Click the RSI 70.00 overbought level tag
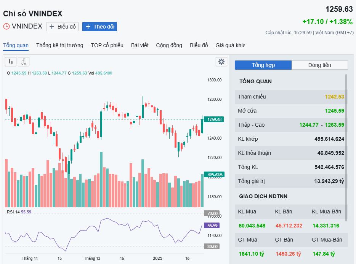The height and width of the screenshot is (264, 356). pos(211,213)
